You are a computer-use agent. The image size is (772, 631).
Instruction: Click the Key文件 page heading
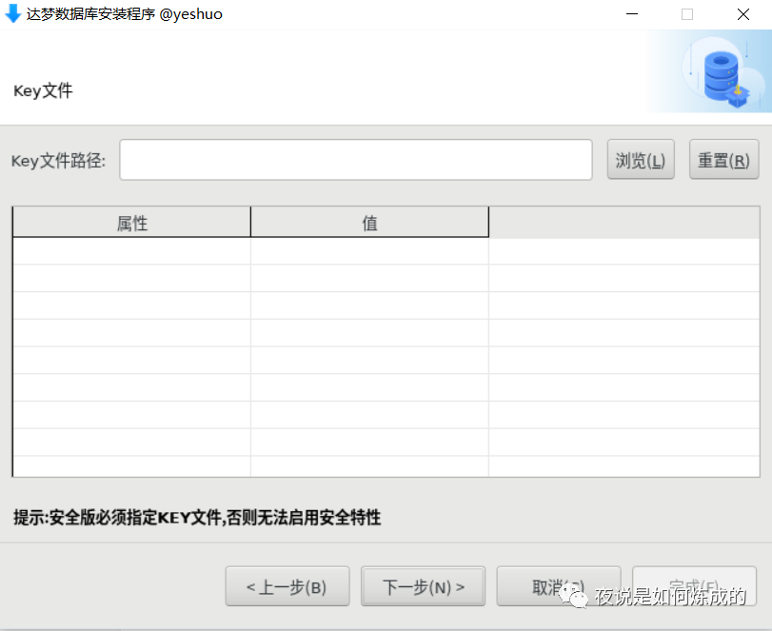click(x=44, y=91)
